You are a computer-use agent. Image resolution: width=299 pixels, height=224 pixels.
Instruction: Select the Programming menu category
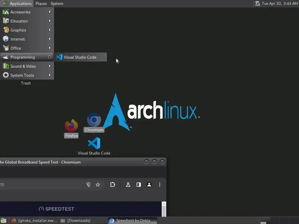(x=27, y=57)
